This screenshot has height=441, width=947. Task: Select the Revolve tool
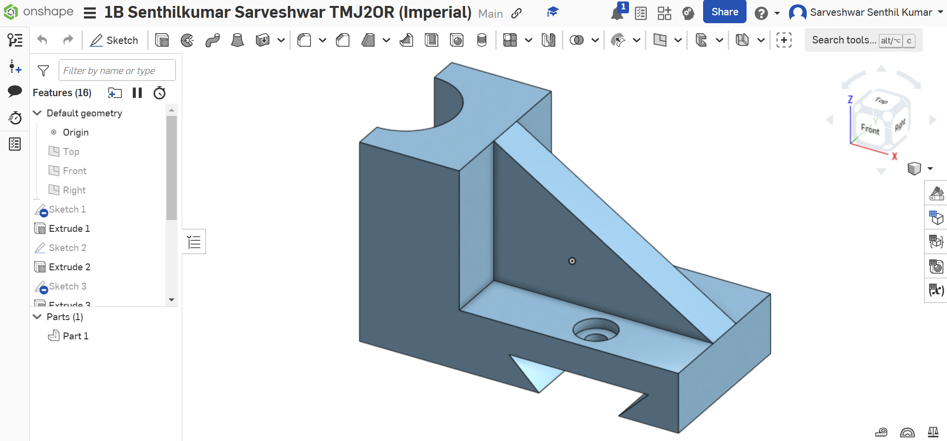pos(187,40)
